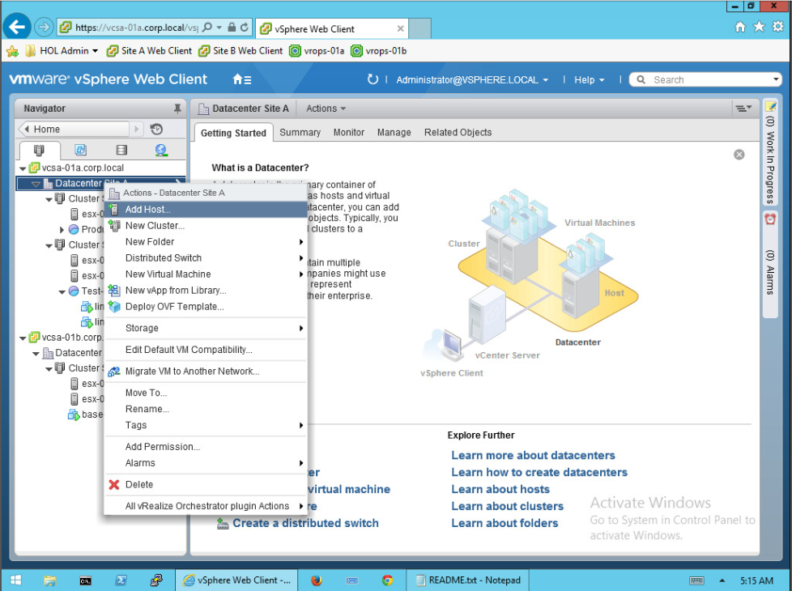Choose Rename from the context menu
Viewport: 792px width, 591px height.
[x=206, y=409]
